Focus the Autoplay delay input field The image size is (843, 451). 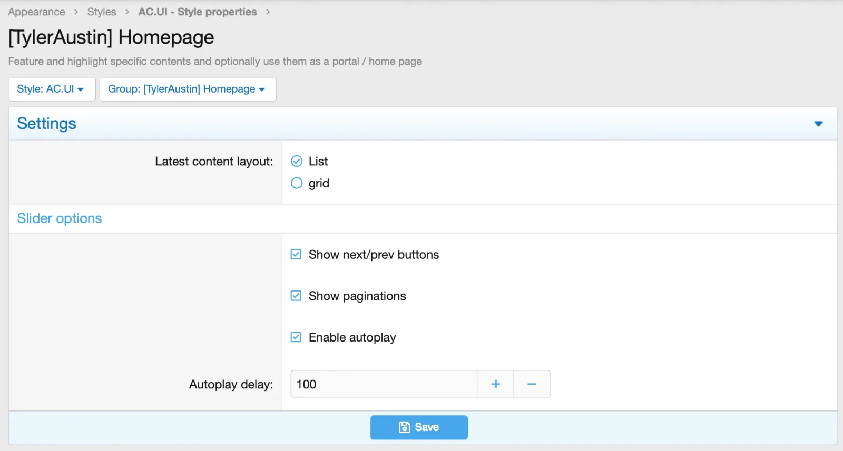point(384,384)
